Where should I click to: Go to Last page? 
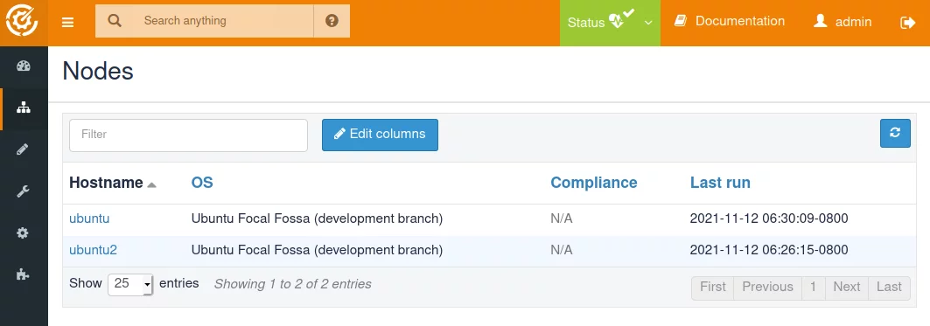pyautogui.click(x=889, y=288)
